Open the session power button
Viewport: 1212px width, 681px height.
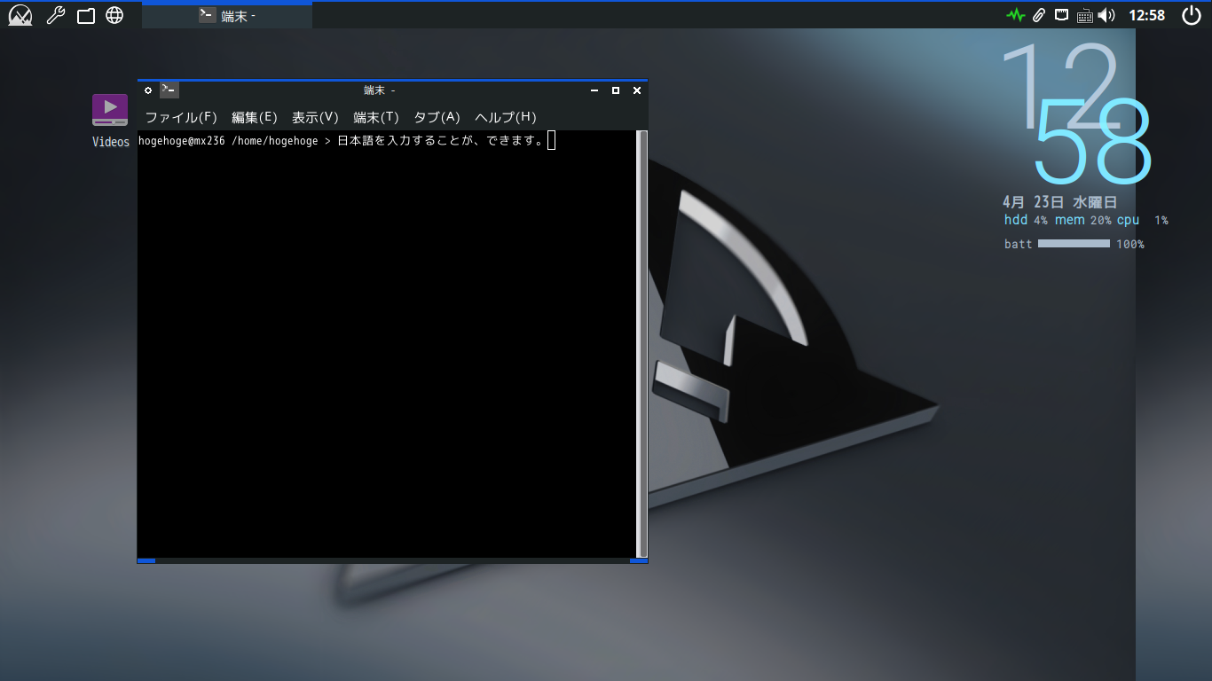1190,14
